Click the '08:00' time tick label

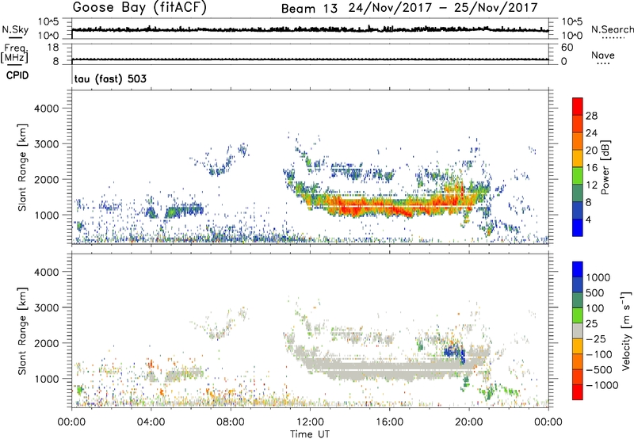(x=231, y=422)
